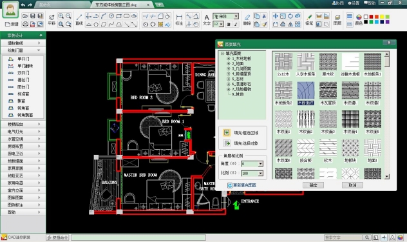Open the 角度 angle dropdown
407x242 pixels.
(x=261, y=164)
